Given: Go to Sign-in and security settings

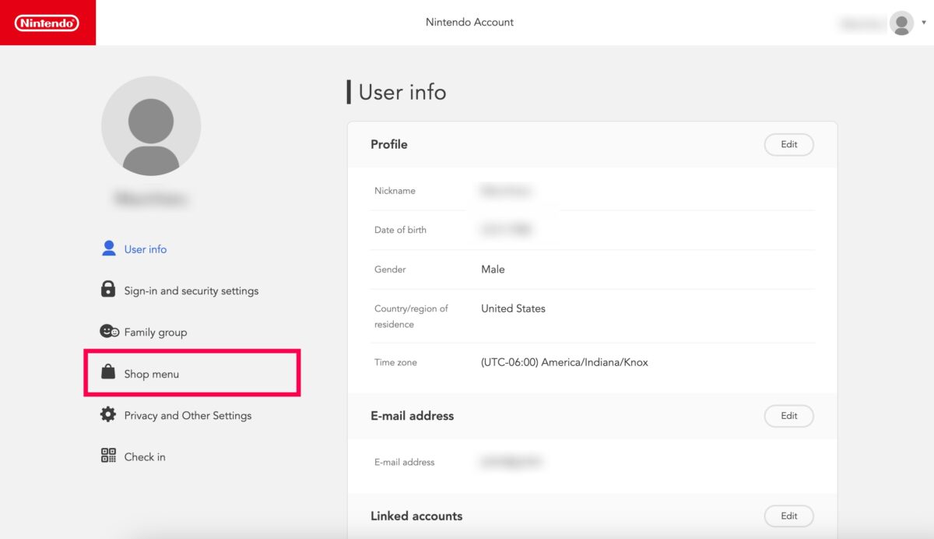Looking at the screenshot, I should 191,291.
